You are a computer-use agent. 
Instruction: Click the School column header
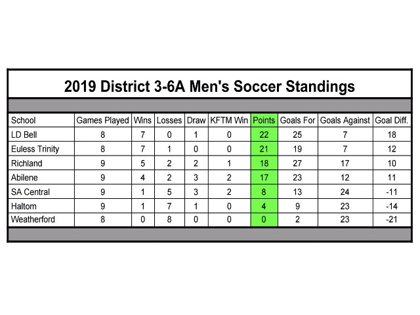41,120
